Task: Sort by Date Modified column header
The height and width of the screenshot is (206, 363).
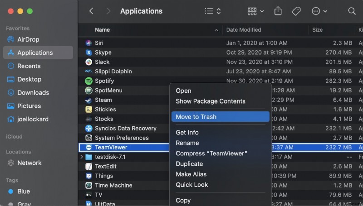Action: pyautogui.click(x=244, y=30)
